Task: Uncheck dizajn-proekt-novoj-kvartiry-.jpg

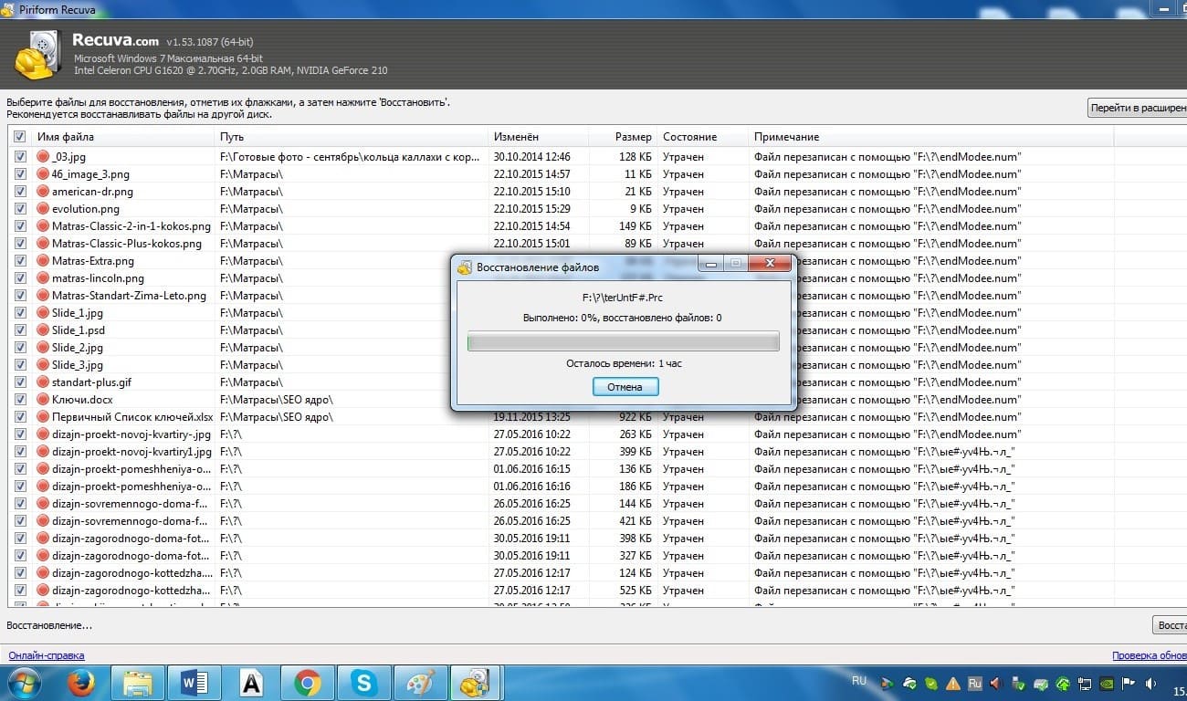Action: (19, 434)
